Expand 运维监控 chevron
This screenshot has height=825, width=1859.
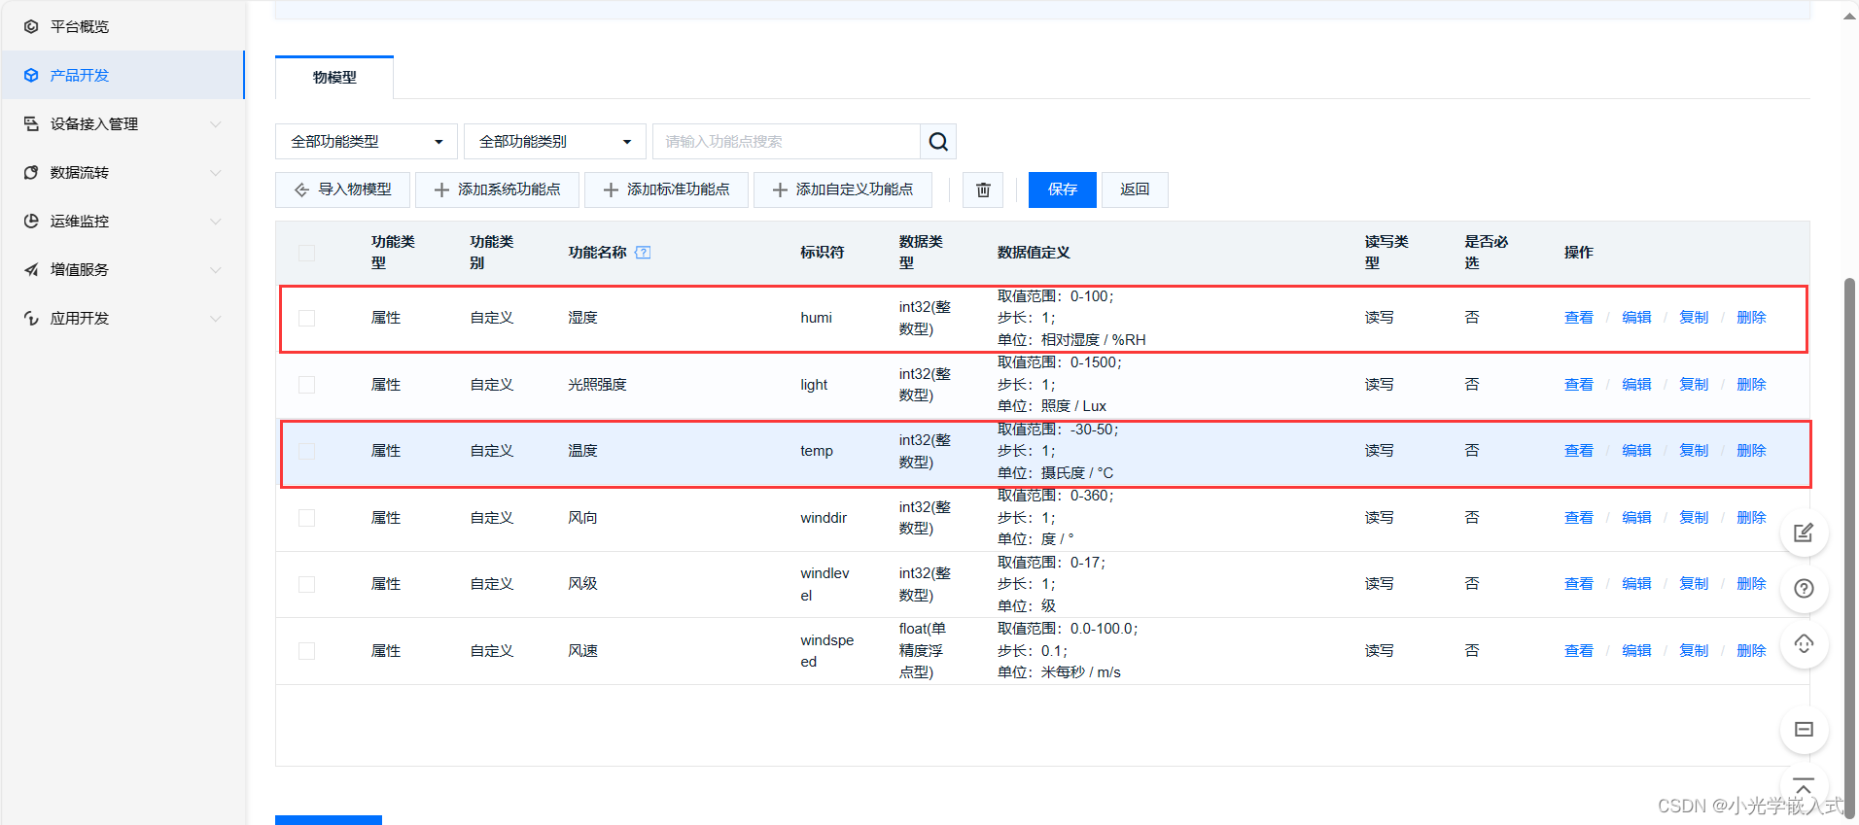point(216,222)
